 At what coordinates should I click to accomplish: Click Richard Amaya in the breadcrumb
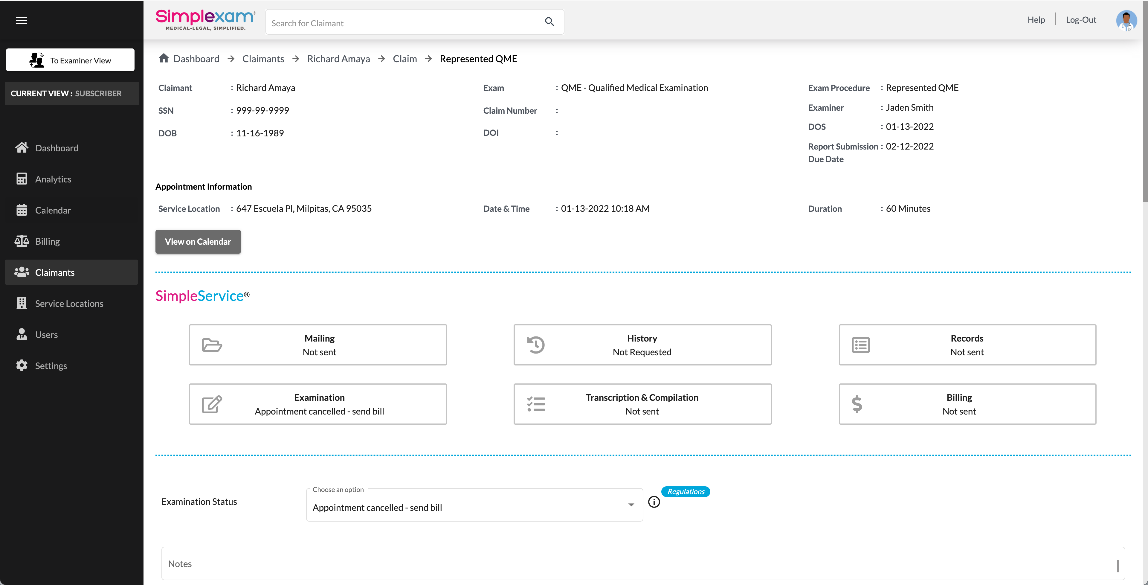click(x=338, y=59)
